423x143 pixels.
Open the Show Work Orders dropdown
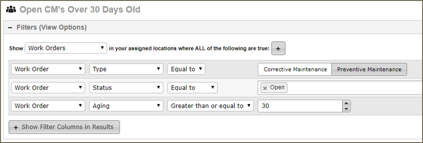66,48
